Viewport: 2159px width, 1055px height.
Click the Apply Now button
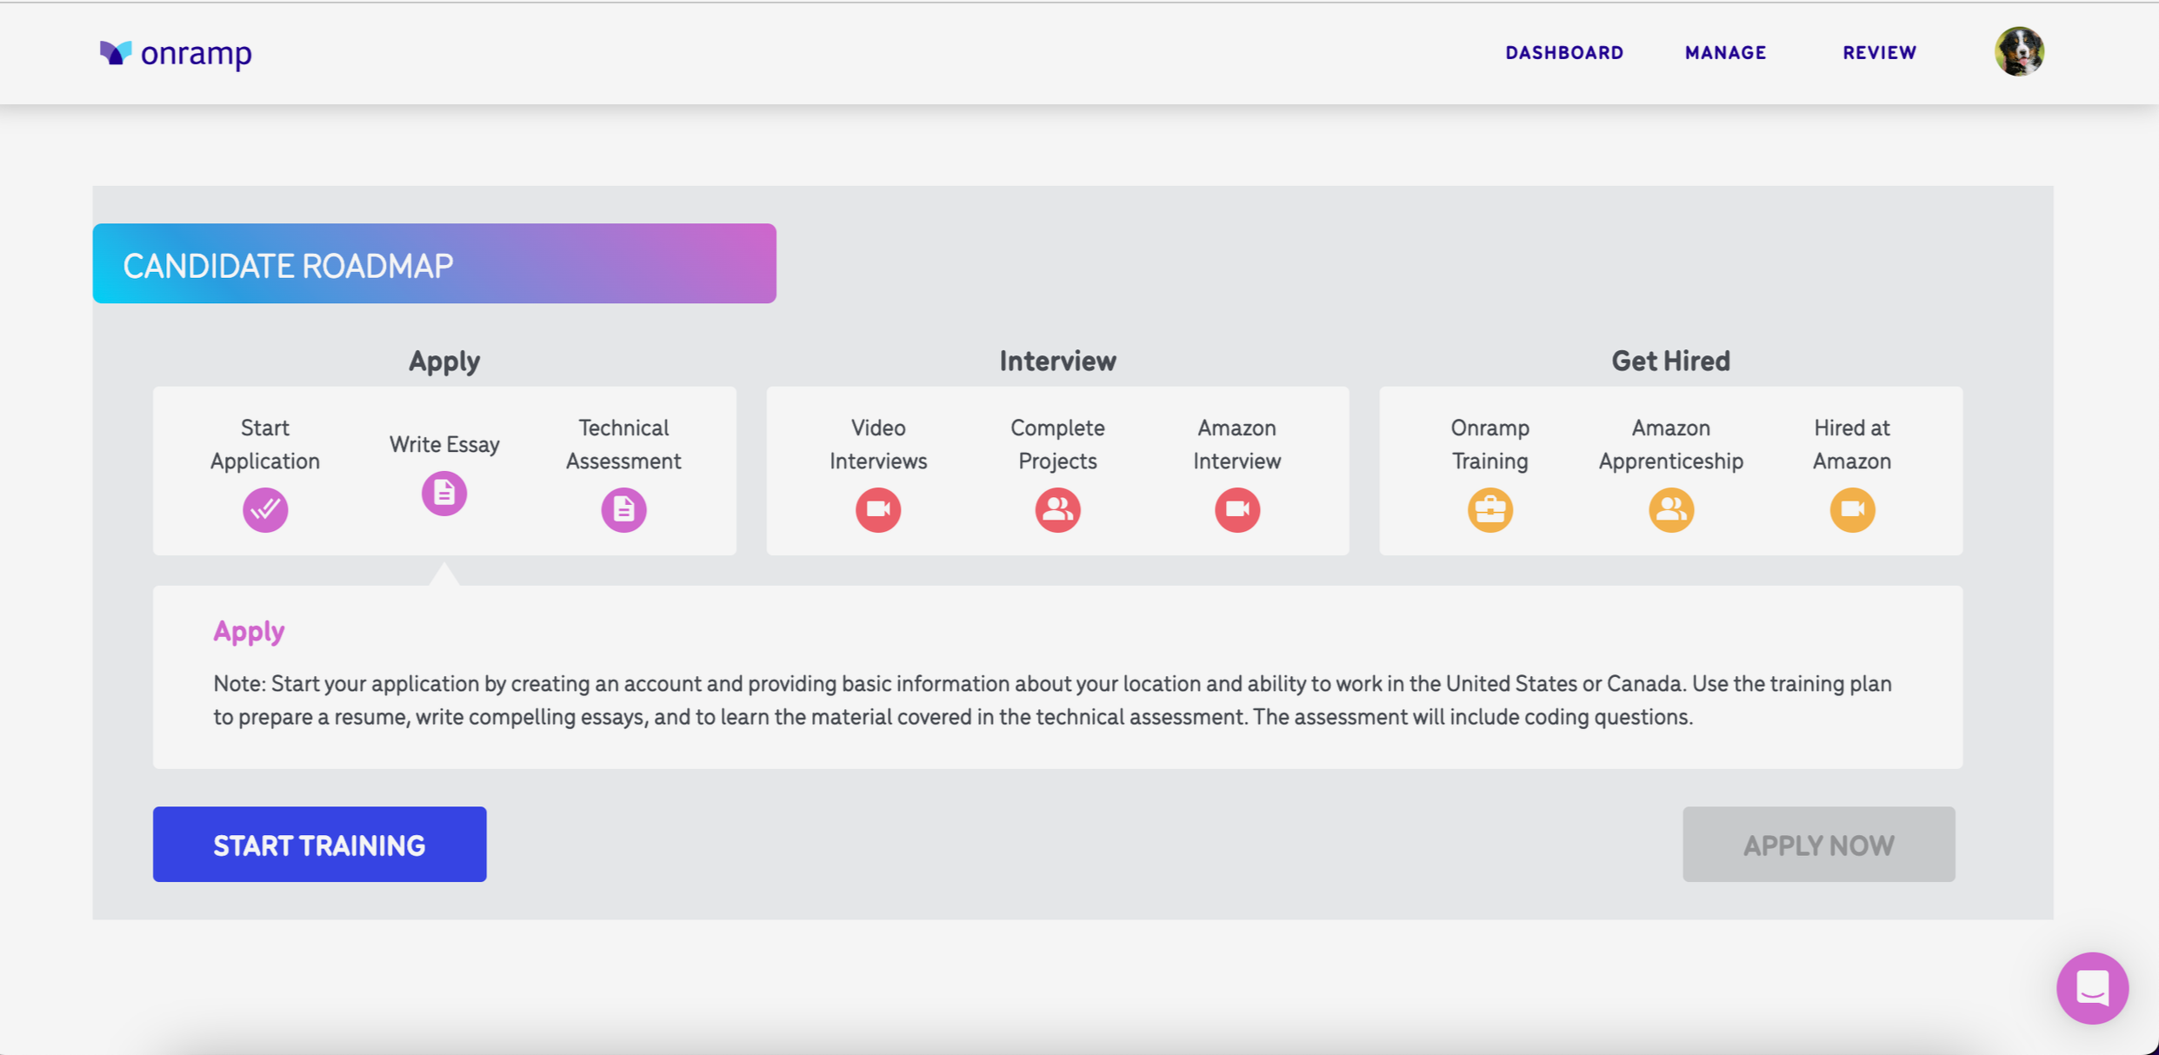point(1818,845)
